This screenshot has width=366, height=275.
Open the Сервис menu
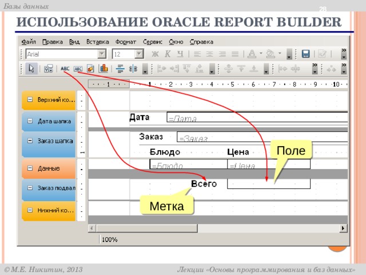pos(153,42)
